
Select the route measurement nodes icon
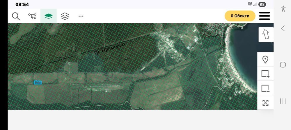click(32, 16)
